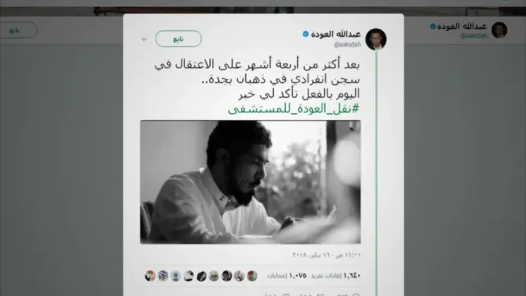Click the تابع follow button in the tweet
This screenshot has width=526, height=296.
coord(179,39)
